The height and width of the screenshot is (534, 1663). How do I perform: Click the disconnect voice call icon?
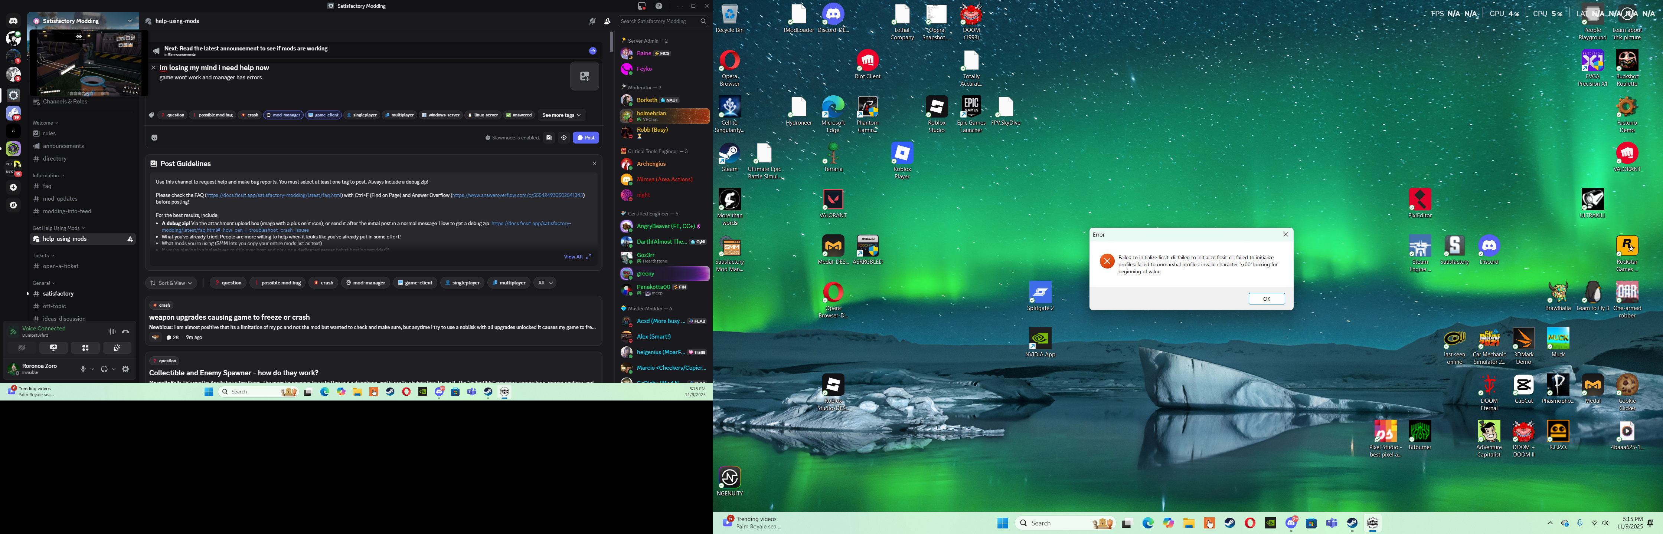click(126, 332)
